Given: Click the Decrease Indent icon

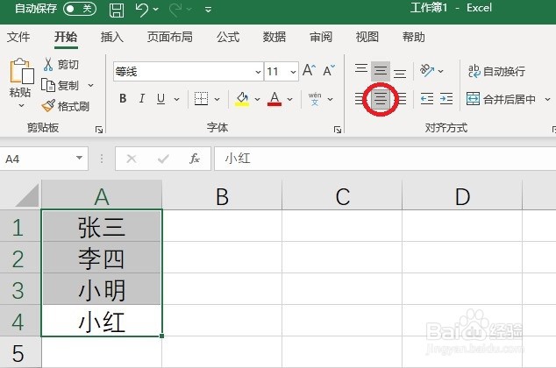Looking at the screenshot, I should click(427, 99).
